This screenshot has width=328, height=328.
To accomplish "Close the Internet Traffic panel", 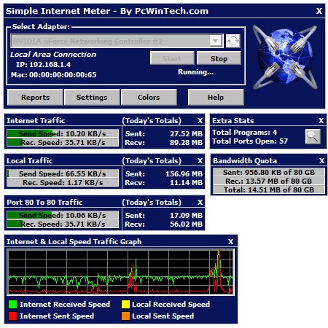I will pos(200,121).
